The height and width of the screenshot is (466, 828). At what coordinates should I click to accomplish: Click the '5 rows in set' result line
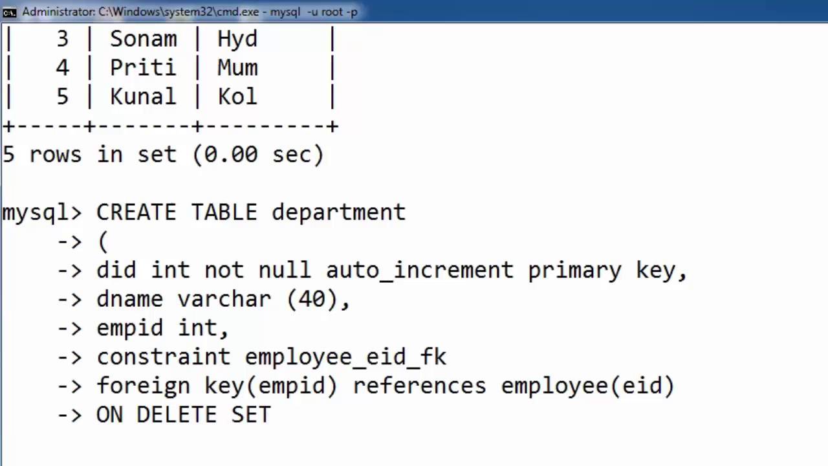163,155
